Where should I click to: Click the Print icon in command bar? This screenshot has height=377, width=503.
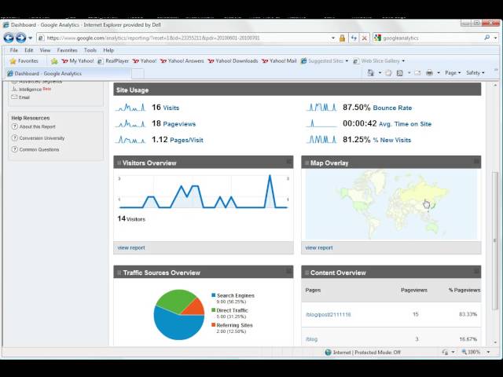point(429,73)
